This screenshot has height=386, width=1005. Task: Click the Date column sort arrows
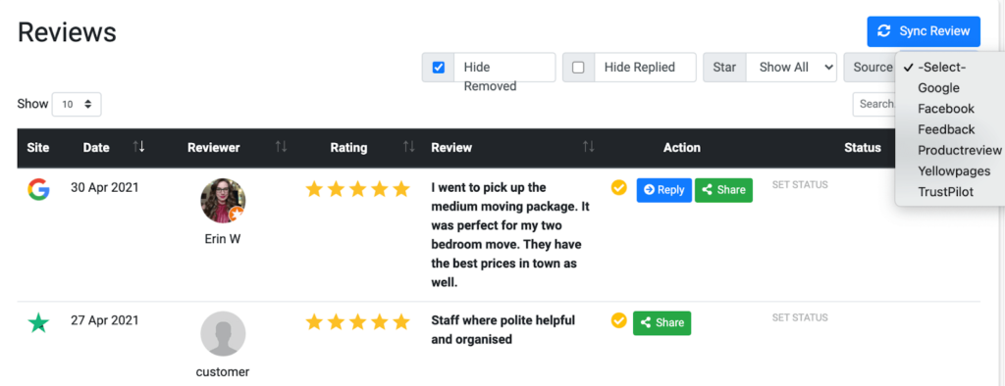click(138, 147)
